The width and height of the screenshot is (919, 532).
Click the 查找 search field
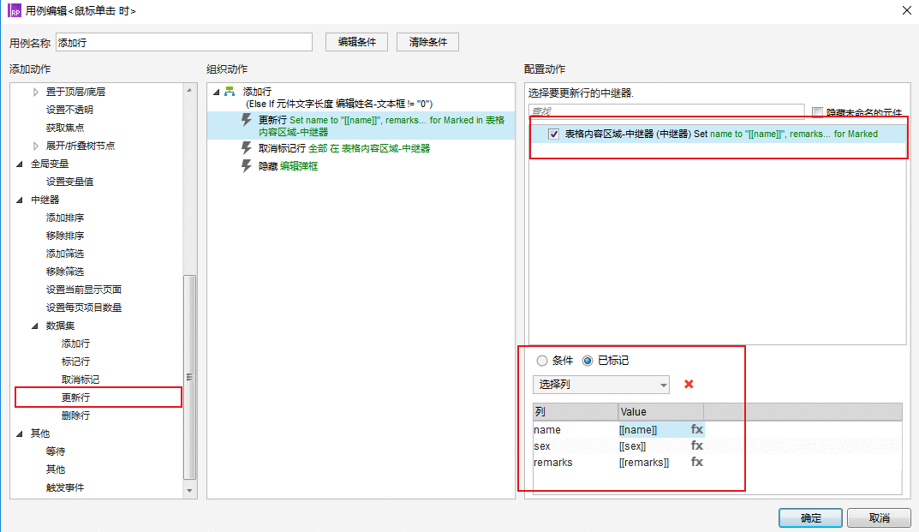666,111
